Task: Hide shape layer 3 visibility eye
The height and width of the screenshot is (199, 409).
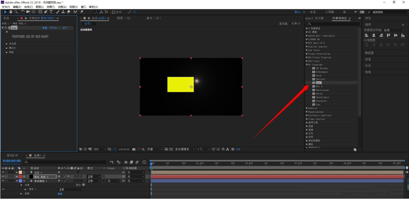Action: (3, 181)
